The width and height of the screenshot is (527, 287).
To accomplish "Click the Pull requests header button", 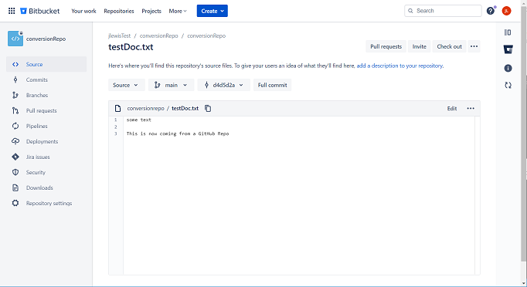I will tap(386, 46).
